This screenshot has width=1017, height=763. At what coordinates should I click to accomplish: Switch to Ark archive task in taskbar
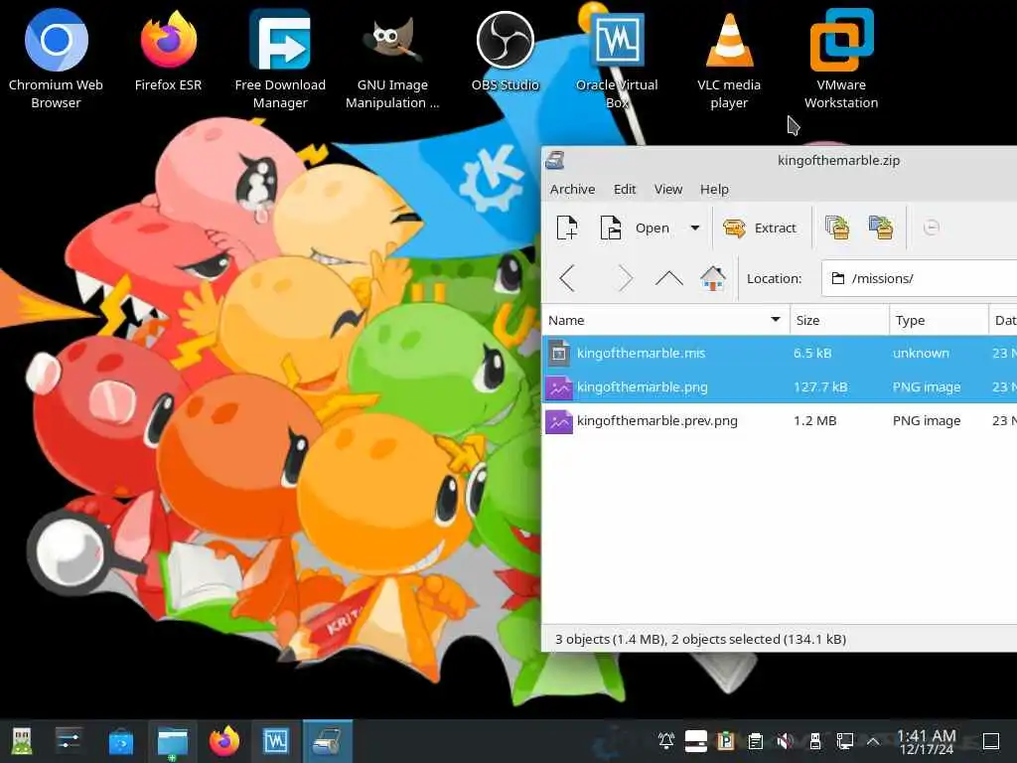click(x=328, y=741)
